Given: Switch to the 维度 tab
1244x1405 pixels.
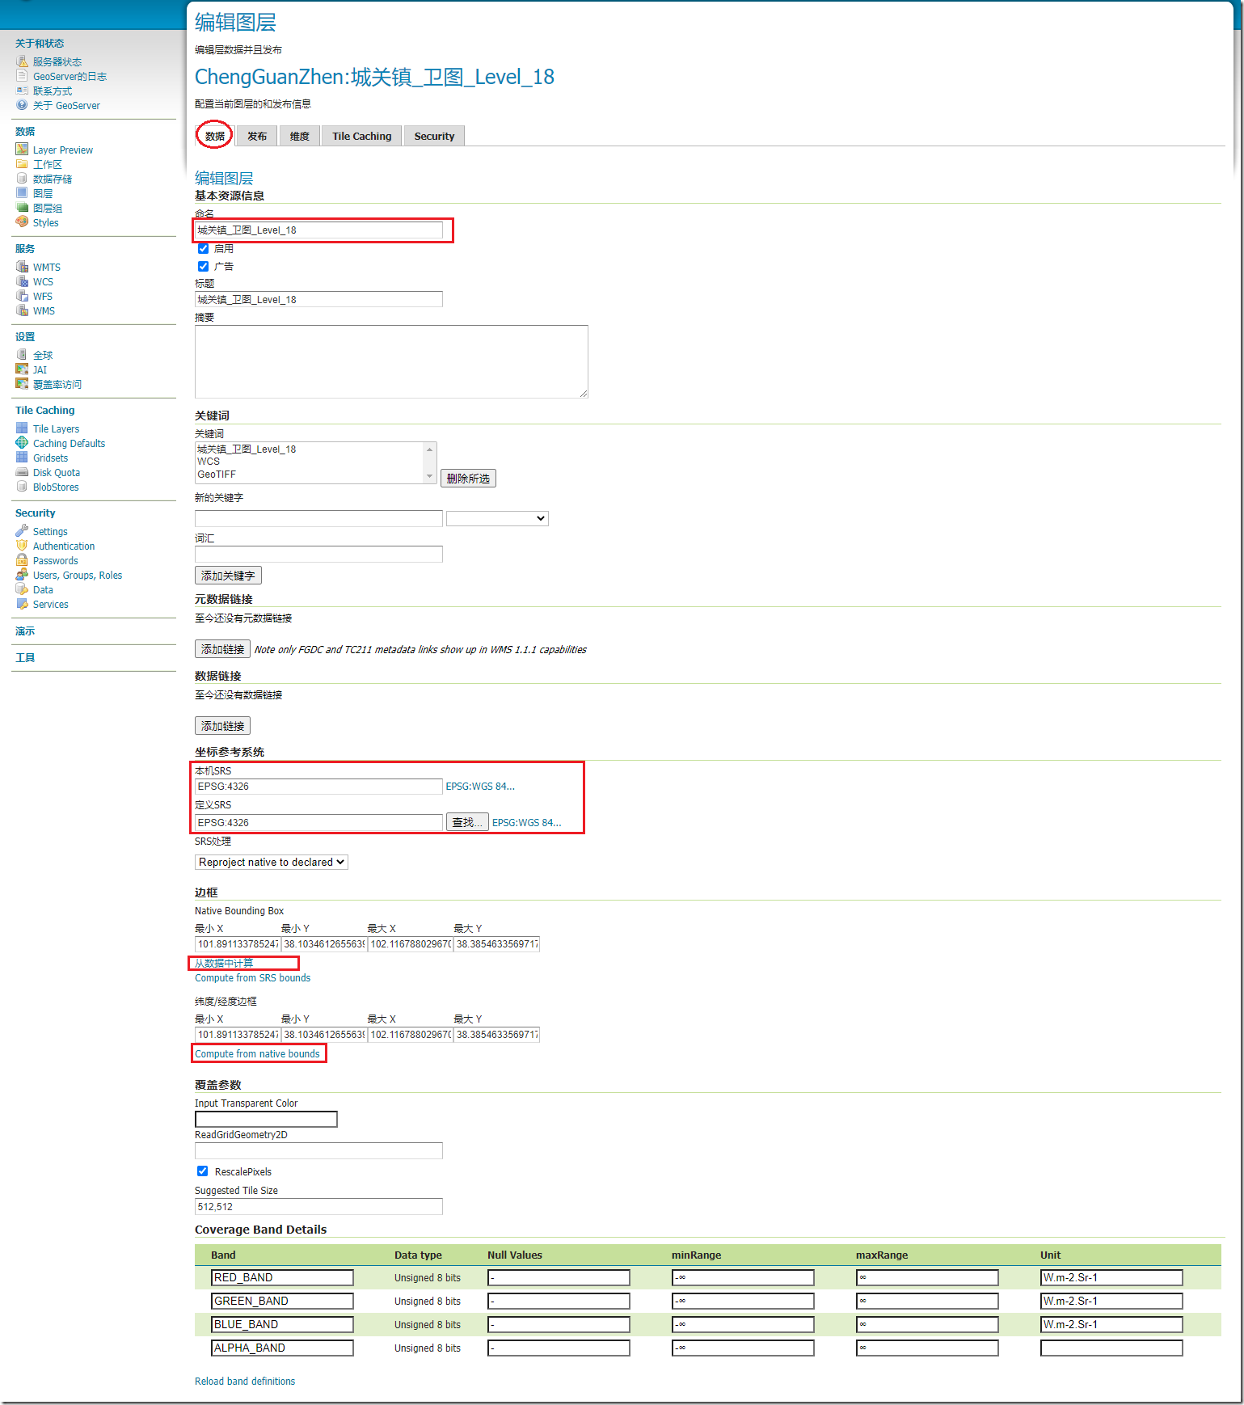Looking at the screenshot, I should tap(300, 136).
